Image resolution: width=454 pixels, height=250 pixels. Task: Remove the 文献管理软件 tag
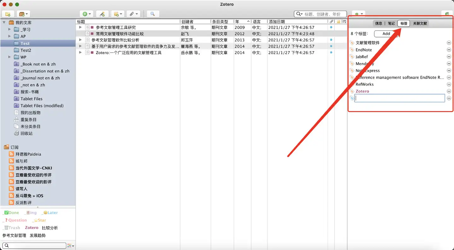(449, 43)
